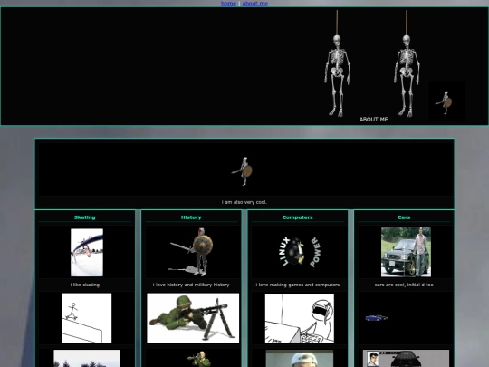The image size is (489, 367).
Task: Open the small soldier with bazooka image
Action: (x=198, y=359)
